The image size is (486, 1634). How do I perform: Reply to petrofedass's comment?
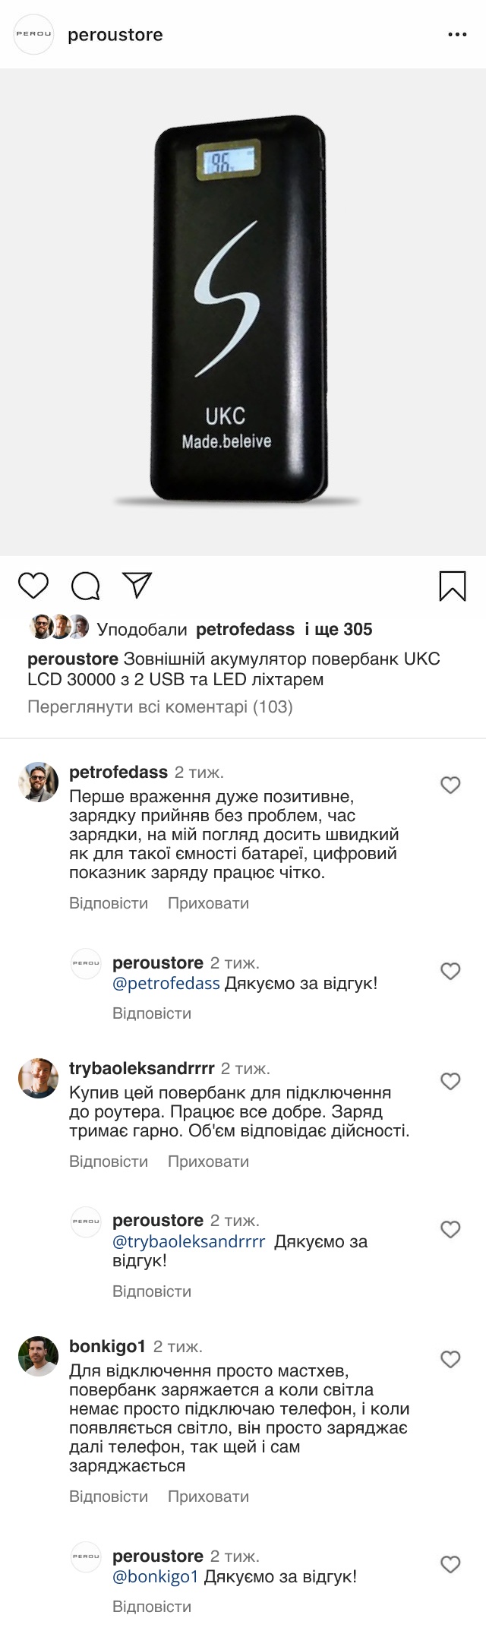pos(109,903)
